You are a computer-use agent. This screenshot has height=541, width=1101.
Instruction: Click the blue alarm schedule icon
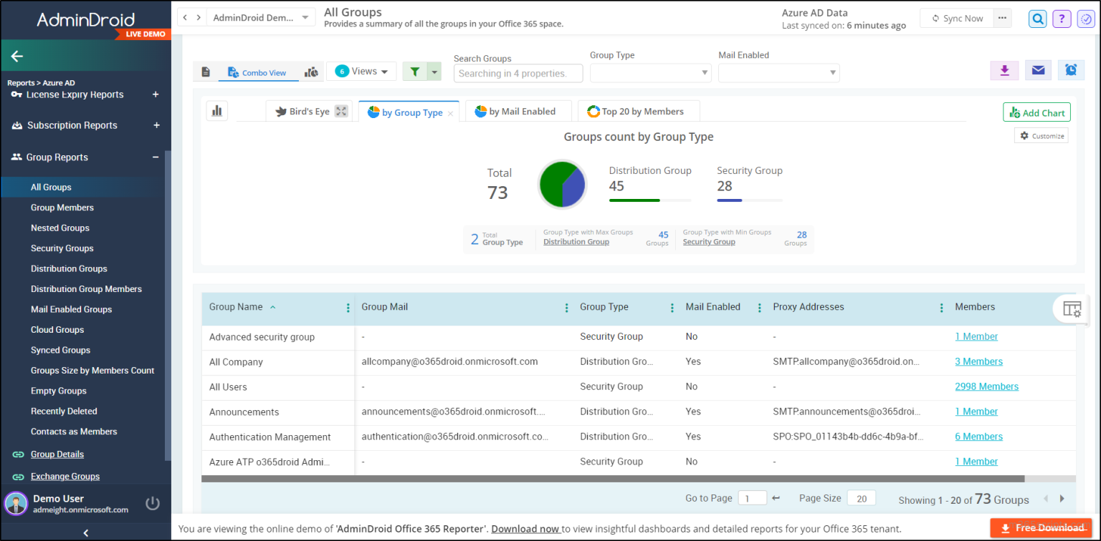(x=1071, y=70)
